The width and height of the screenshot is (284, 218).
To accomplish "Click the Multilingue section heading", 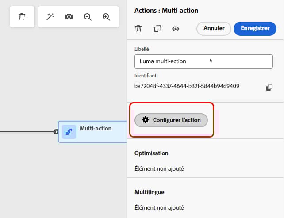I will pyautogui.click(x=150, y=192).
